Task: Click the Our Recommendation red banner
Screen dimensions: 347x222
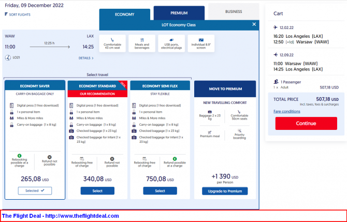Action: pos(97,94)
